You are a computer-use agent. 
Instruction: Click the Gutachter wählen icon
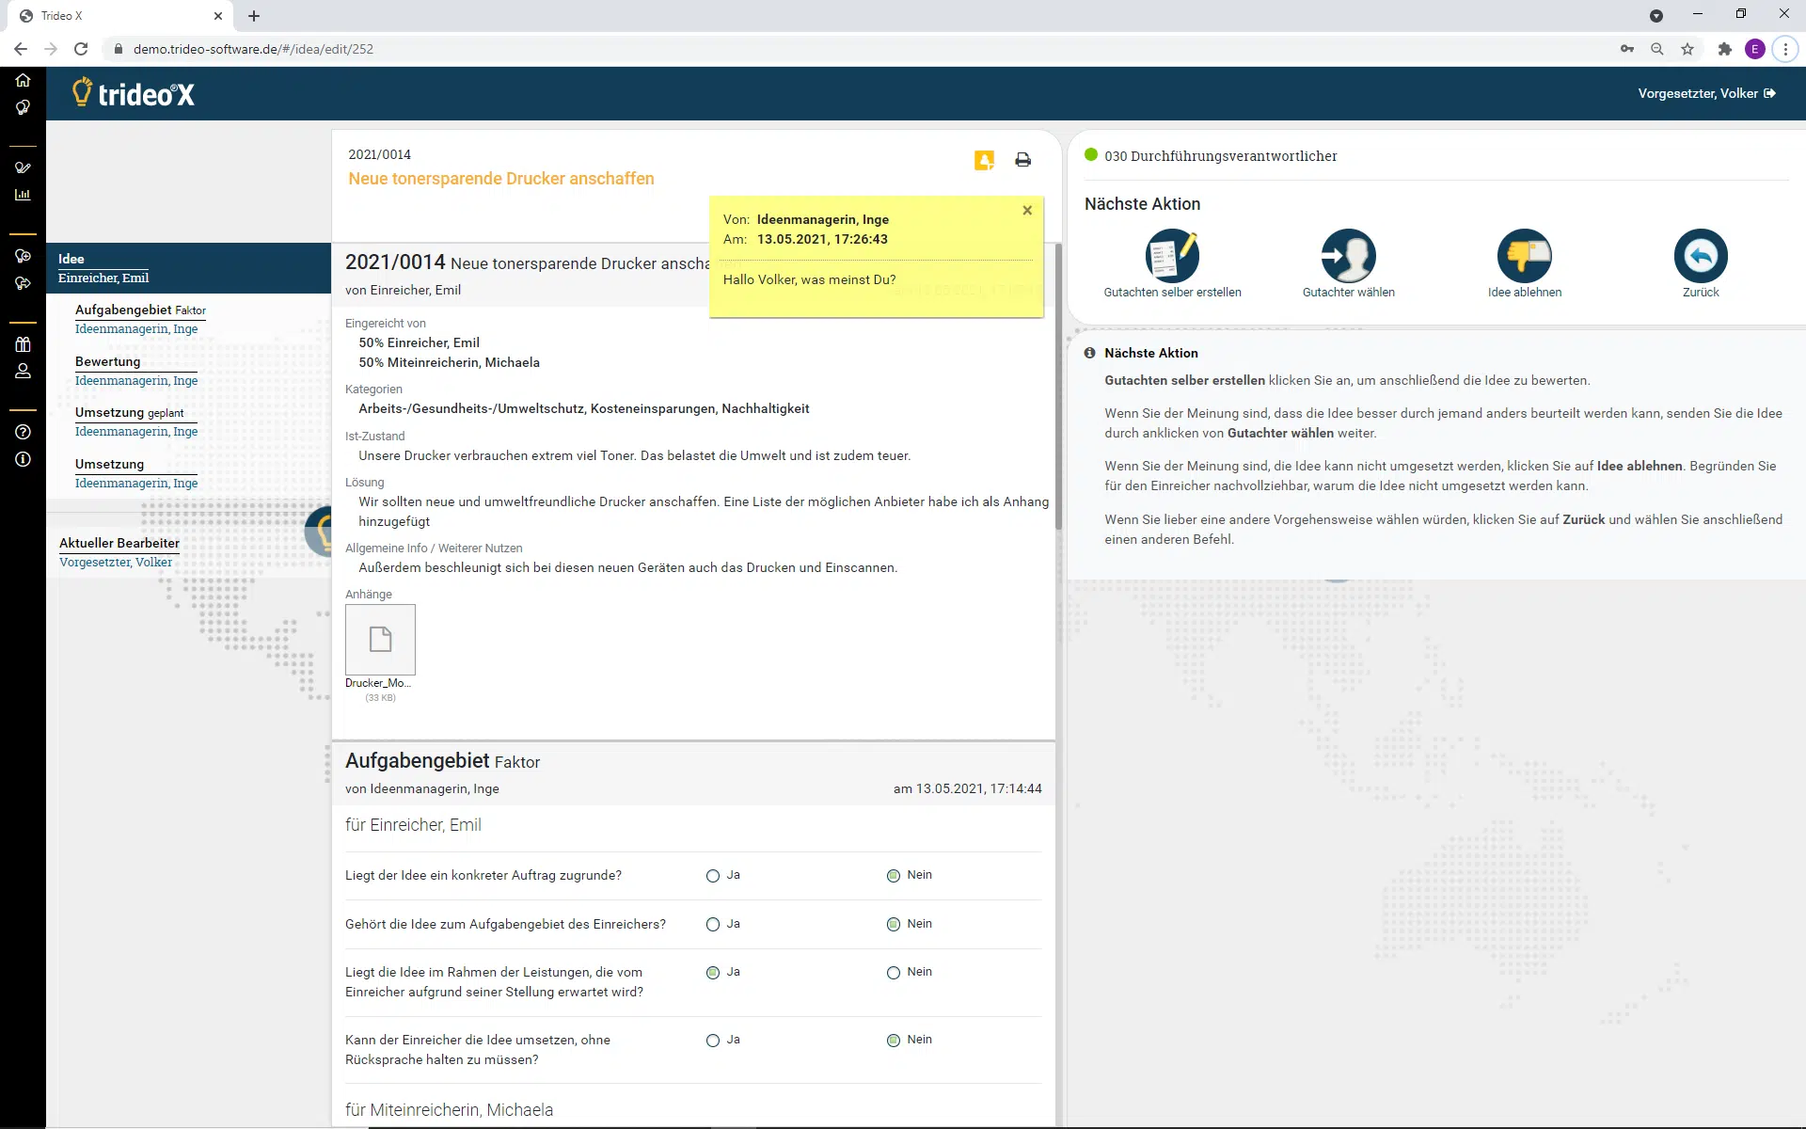pyautogui.click(x=1348, y=256)
